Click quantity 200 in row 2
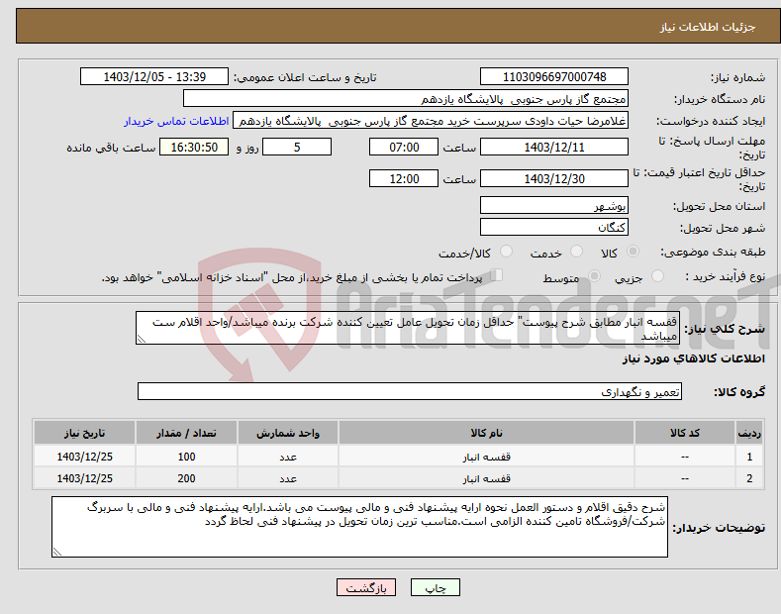The width and height of the screenshot is (781, 614). 186,478
